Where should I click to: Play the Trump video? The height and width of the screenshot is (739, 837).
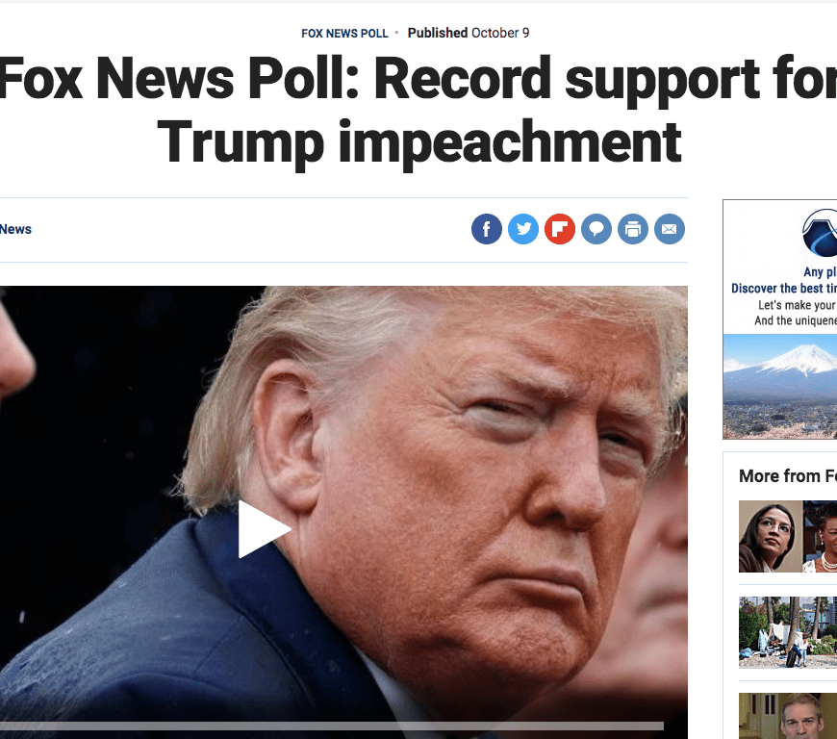(x=265, y=528)
